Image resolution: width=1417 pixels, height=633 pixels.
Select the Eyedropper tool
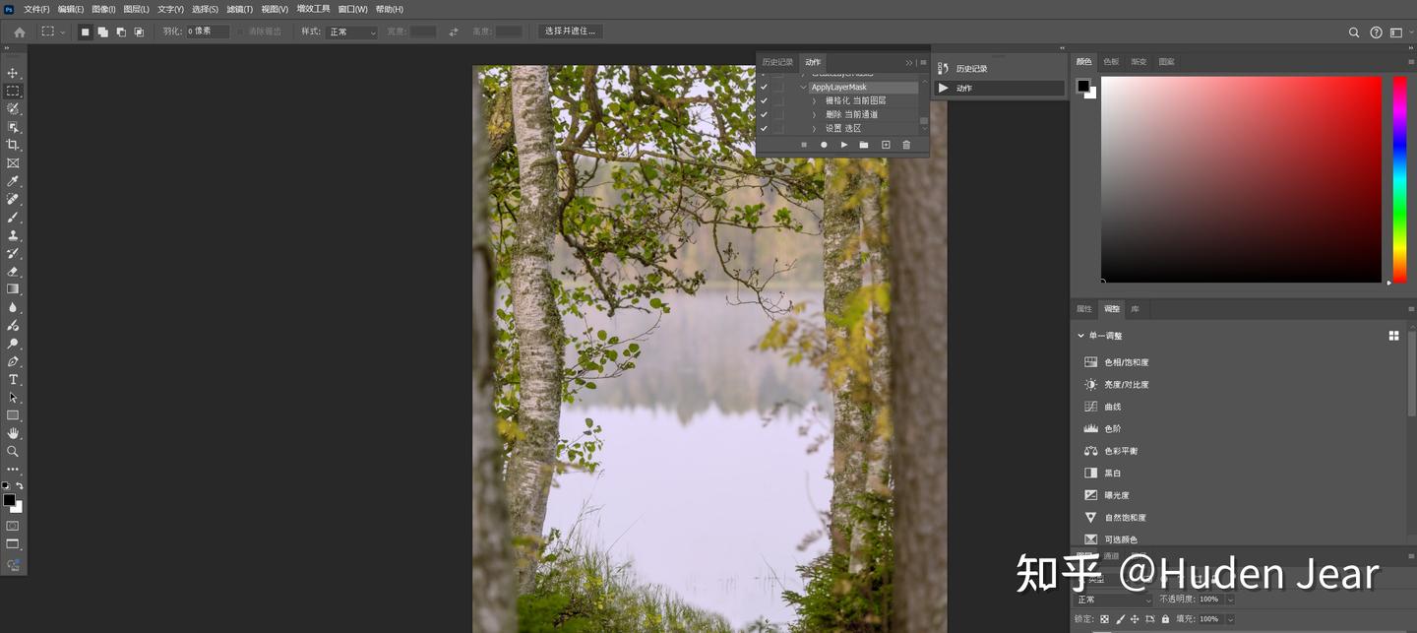[x=13, y=181]
